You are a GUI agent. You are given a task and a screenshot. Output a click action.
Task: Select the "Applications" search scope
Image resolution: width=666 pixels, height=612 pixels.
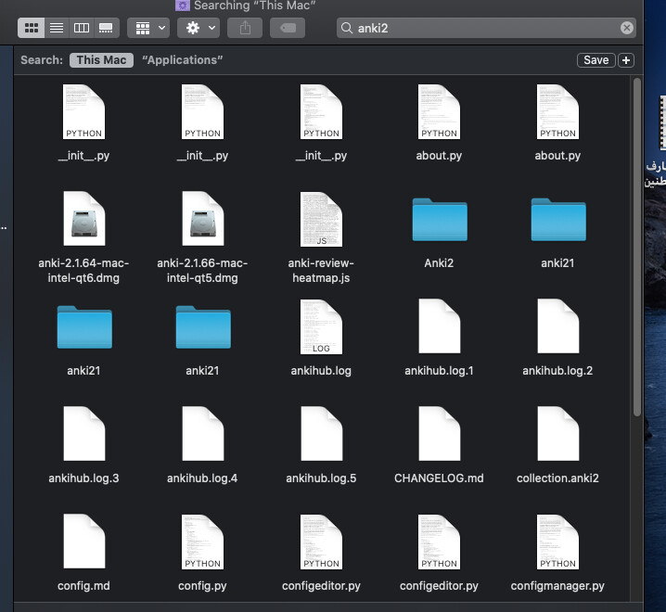(x=182, y=60)
